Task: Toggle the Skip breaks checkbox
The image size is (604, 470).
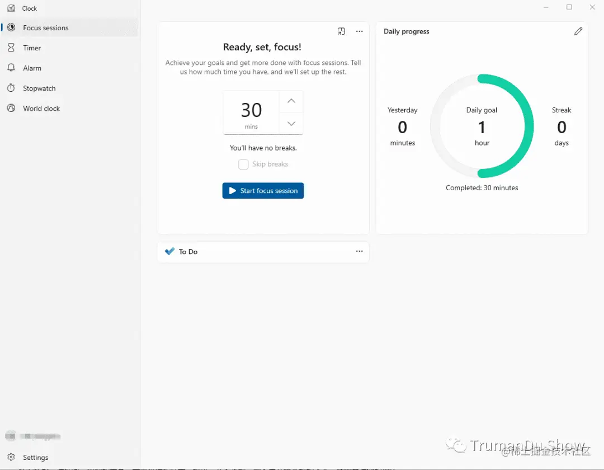Action: (243, 164)
